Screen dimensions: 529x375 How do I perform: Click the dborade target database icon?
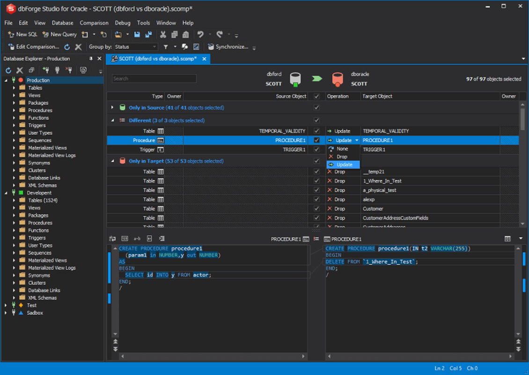point(338,80)
